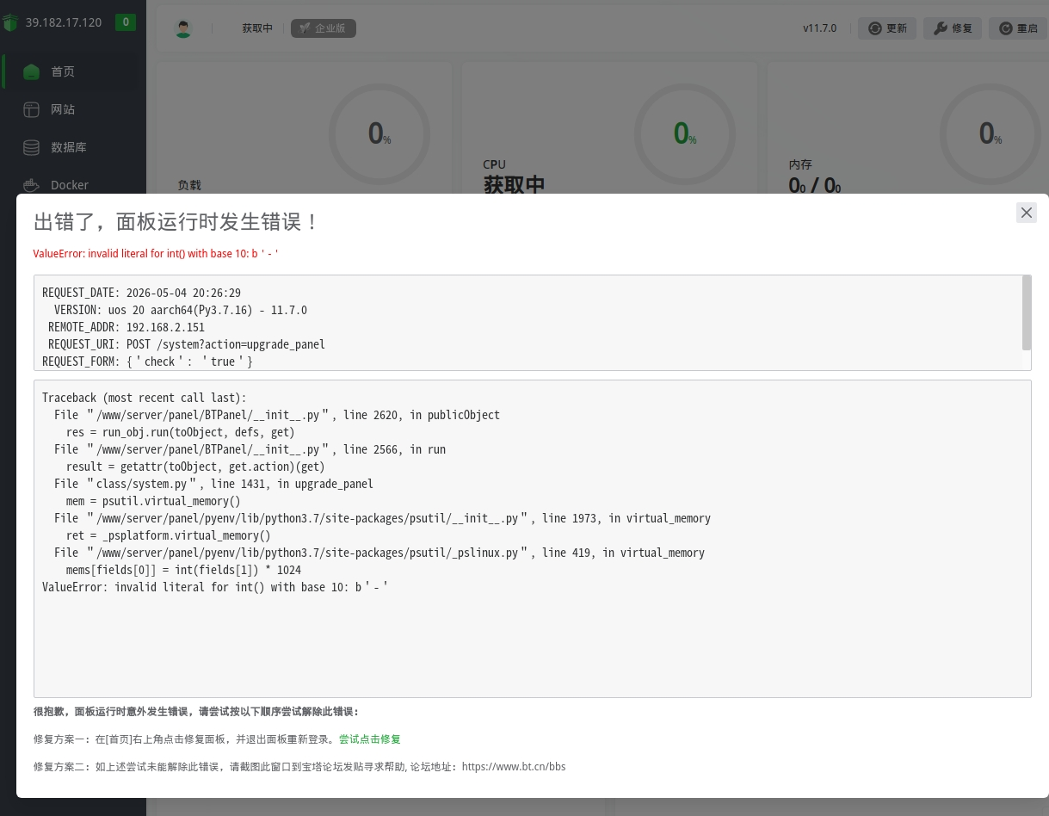Click the load gauge circle
Image resolution: width=1049 pixels, height=816 pixels.
pyautogui.click(x=379, y=133)
